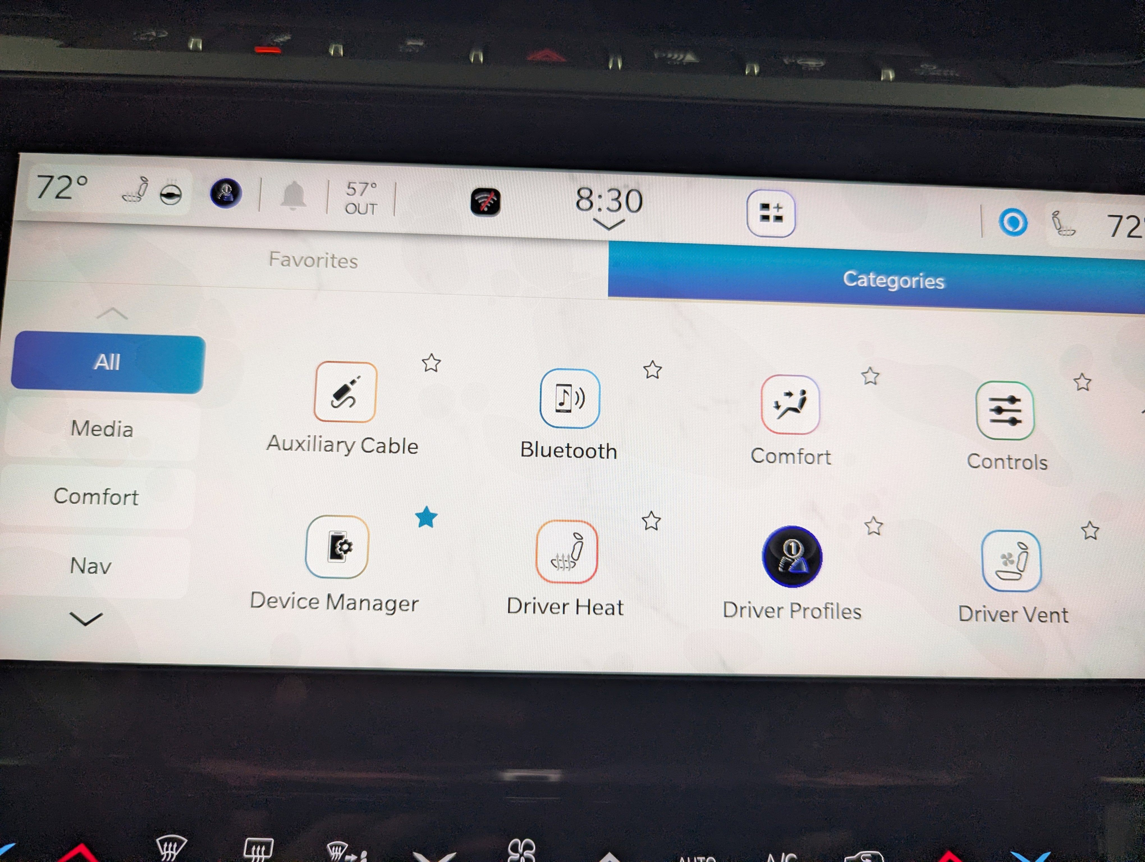Screen dimensions: 1145x862
Task: Tap the Alexa icon in the status bar
Action: point(1013,223)
